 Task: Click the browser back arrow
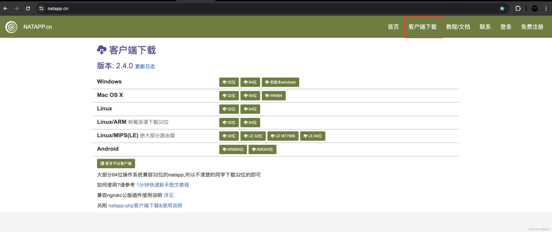(x=5, y=9)
